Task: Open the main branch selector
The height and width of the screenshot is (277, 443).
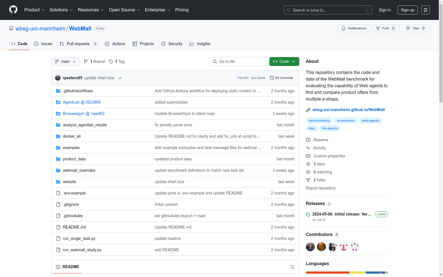Action: point(66,61)
